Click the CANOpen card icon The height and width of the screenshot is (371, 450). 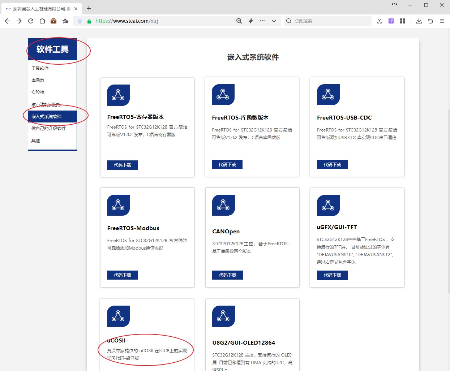(223, 205)
